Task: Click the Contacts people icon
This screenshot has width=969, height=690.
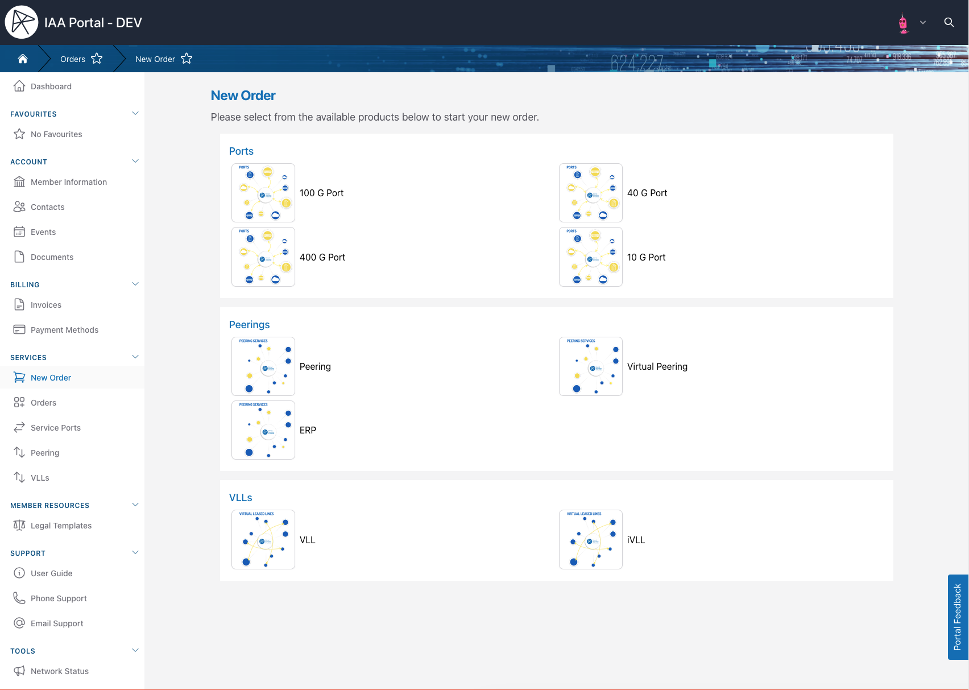Action: click(19, 206)
